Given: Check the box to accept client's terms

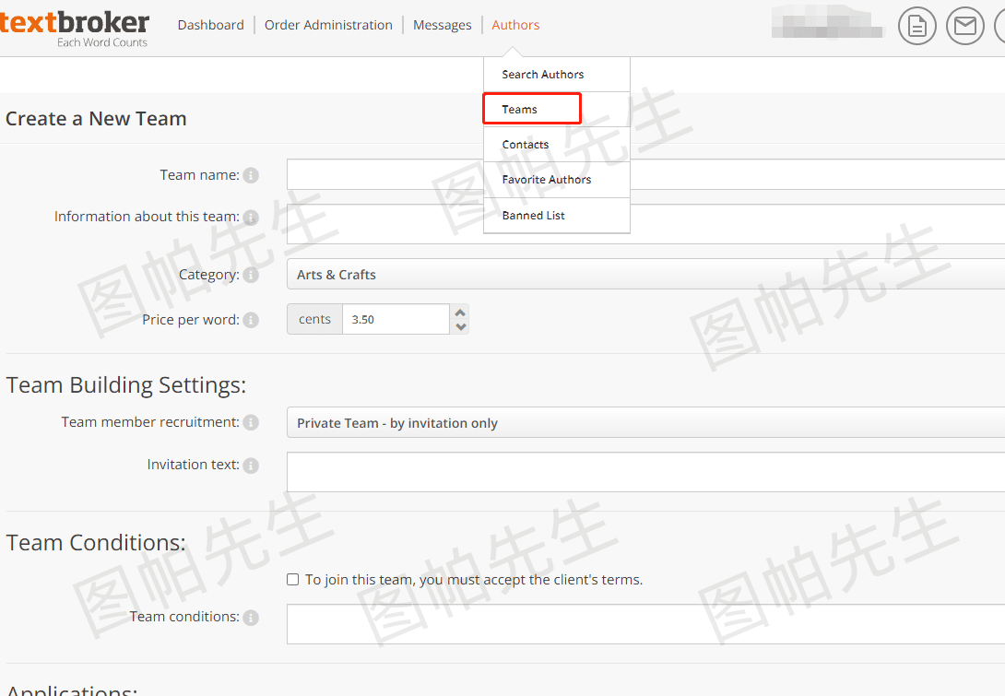Looking at the screenshot, I should pos(292,579).
